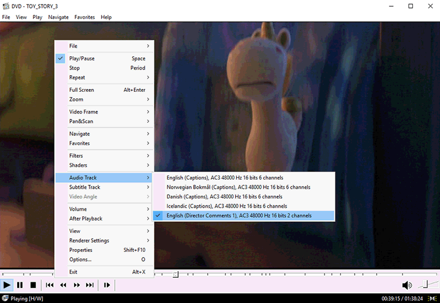This screenshot has height=303, width=440.
Task: Expand the Video Frame submenu
Action: [105, 111]
